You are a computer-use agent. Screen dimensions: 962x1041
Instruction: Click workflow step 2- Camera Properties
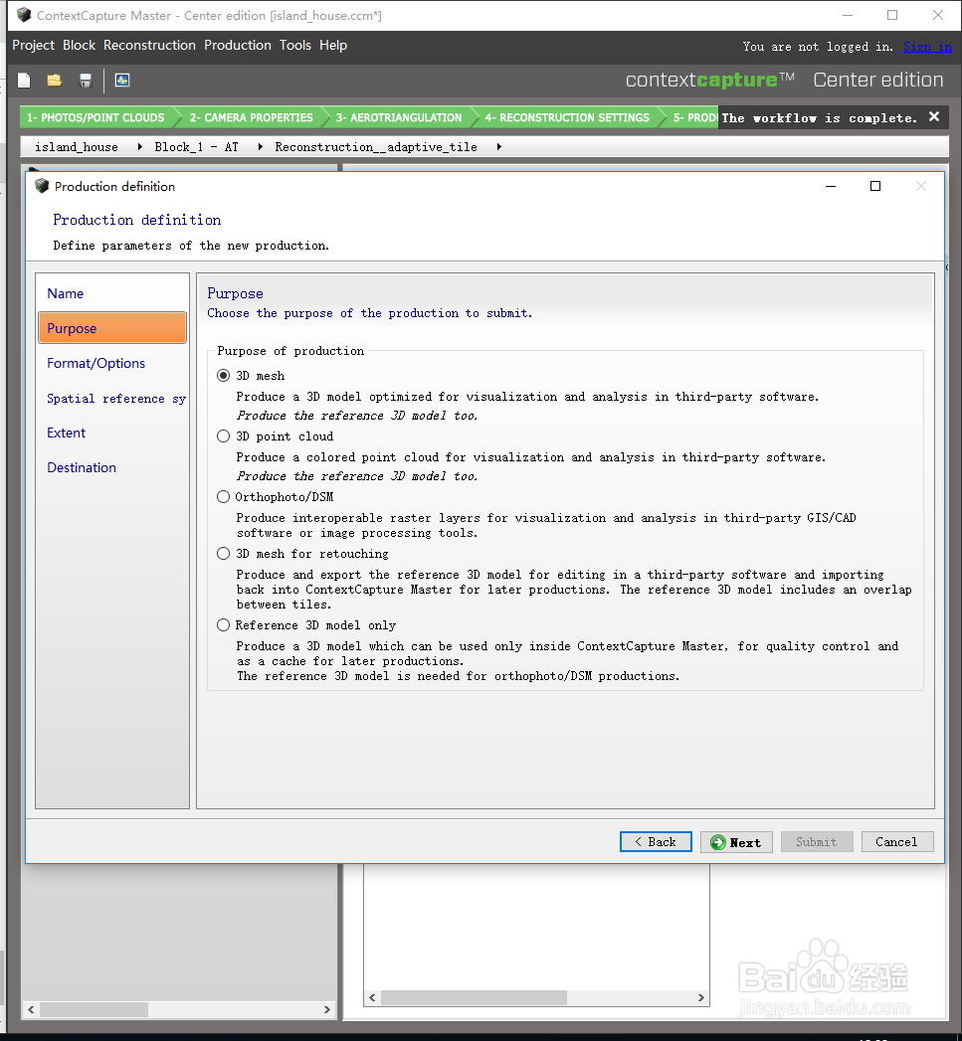[251, 117]
